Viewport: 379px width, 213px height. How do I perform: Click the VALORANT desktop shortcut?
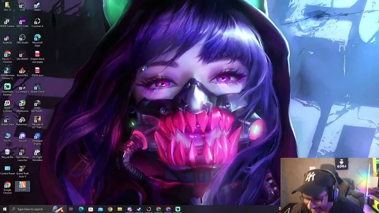click(x=23, y=55)
